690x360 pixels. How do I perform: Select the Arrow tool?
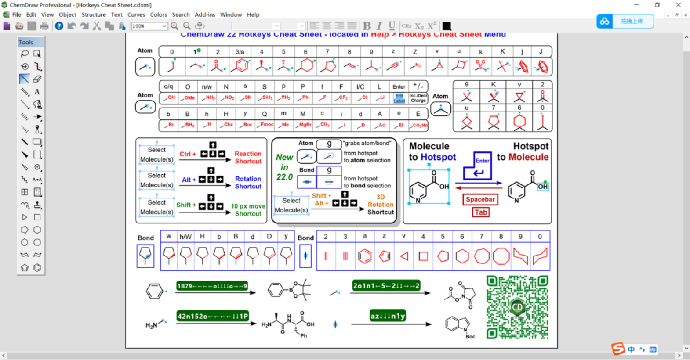(x=37, y=117)
